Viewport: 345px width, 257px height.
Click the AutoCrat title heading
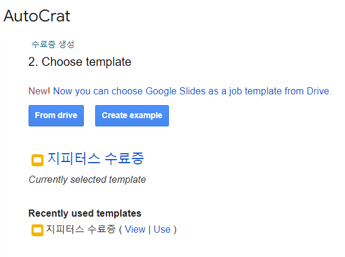tap(37, 16)
